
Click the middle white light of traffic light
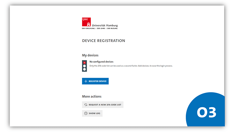coord(85,66)
